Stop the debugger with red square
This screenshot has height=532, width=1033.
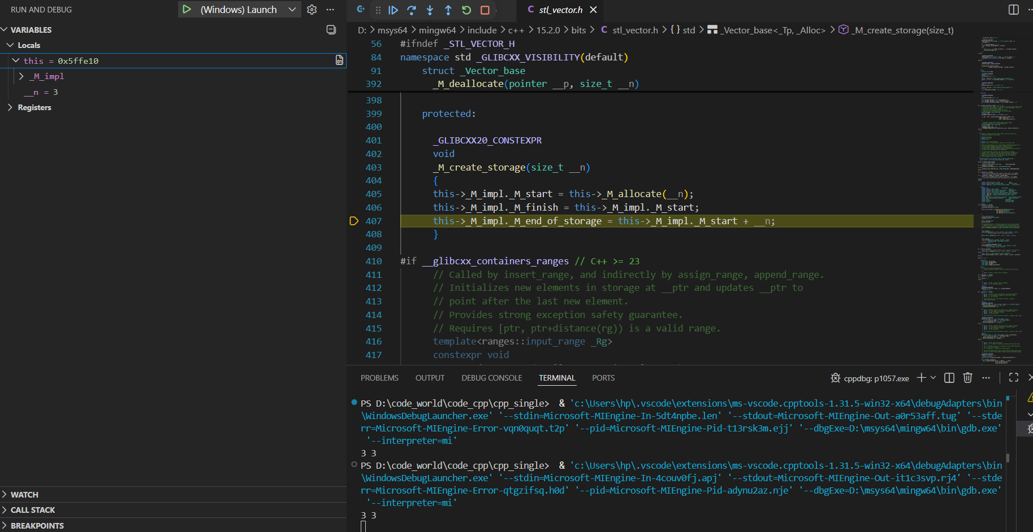click(x=485, y=10)
